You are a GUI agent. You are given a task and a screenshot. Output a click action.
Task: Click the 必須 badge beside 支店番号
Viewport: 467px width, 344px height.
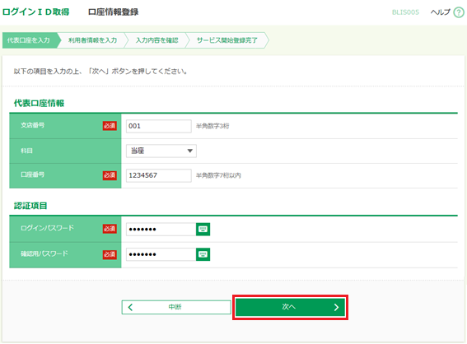pyautogui.click(x=110, y=126)
